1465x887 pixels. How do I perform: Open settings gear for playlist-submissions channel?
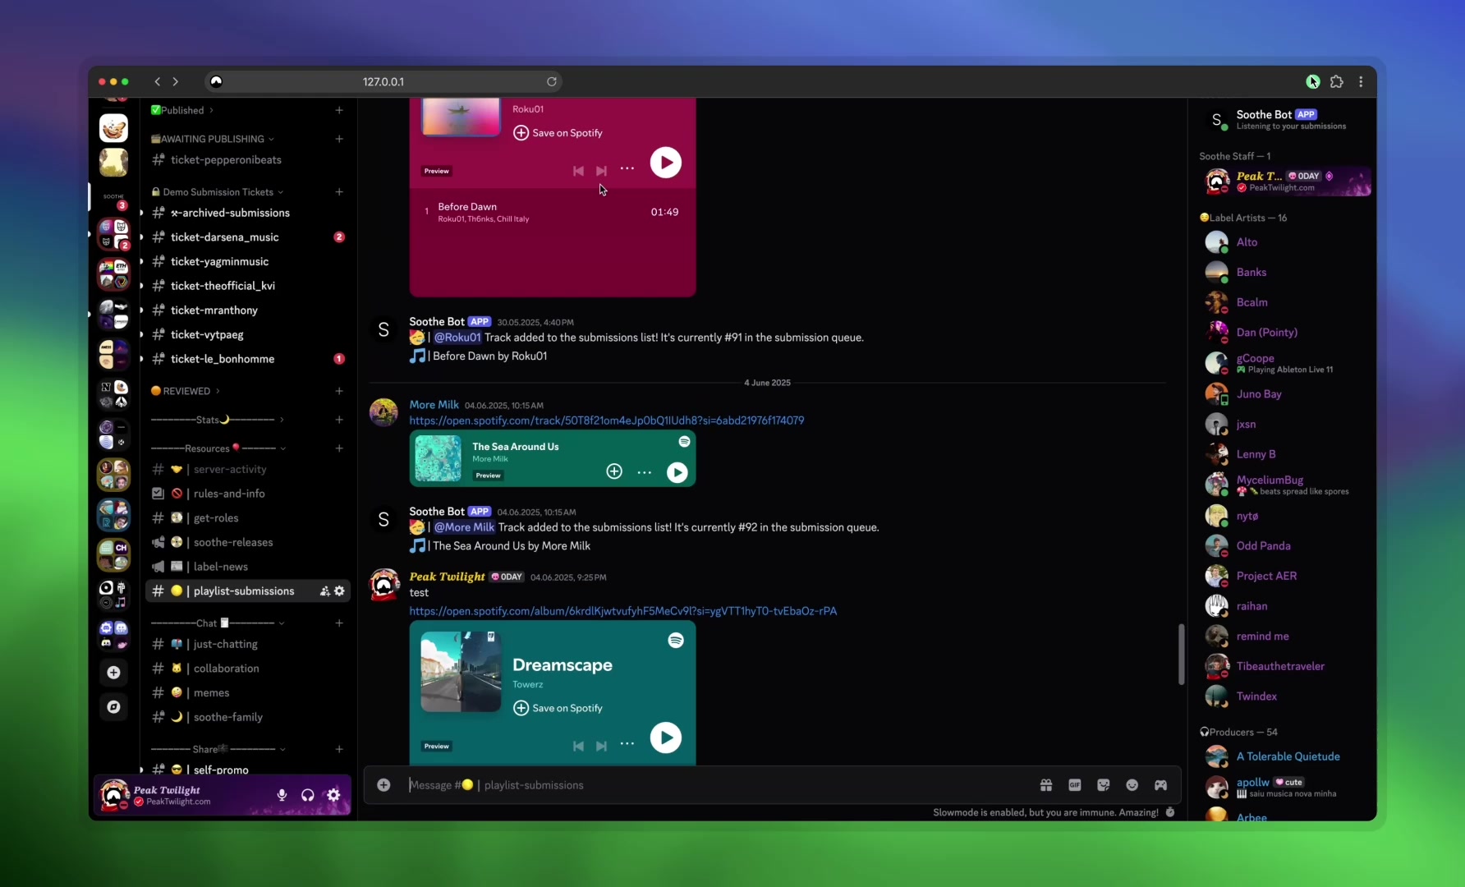click(339, 591)
